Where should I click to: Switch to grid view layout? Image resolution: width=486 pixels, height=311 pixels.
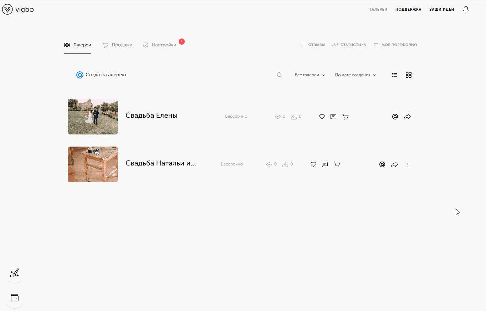click(x=409, y=75)
